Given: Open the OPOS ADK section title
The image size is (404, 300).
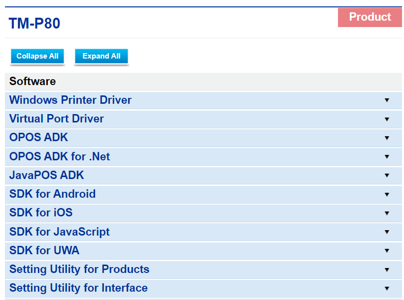Looking at the screenshot, I should [38, 137].
